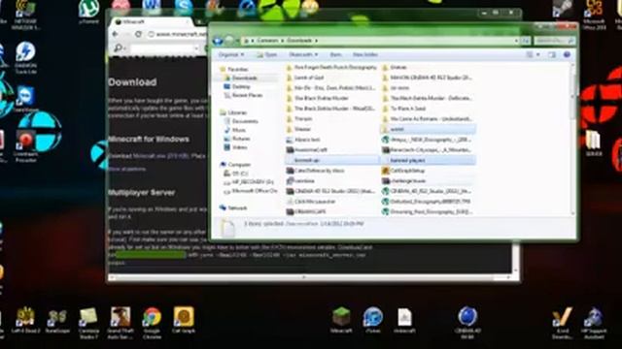Click the Chrome back arrow

(x=116, y=35)
